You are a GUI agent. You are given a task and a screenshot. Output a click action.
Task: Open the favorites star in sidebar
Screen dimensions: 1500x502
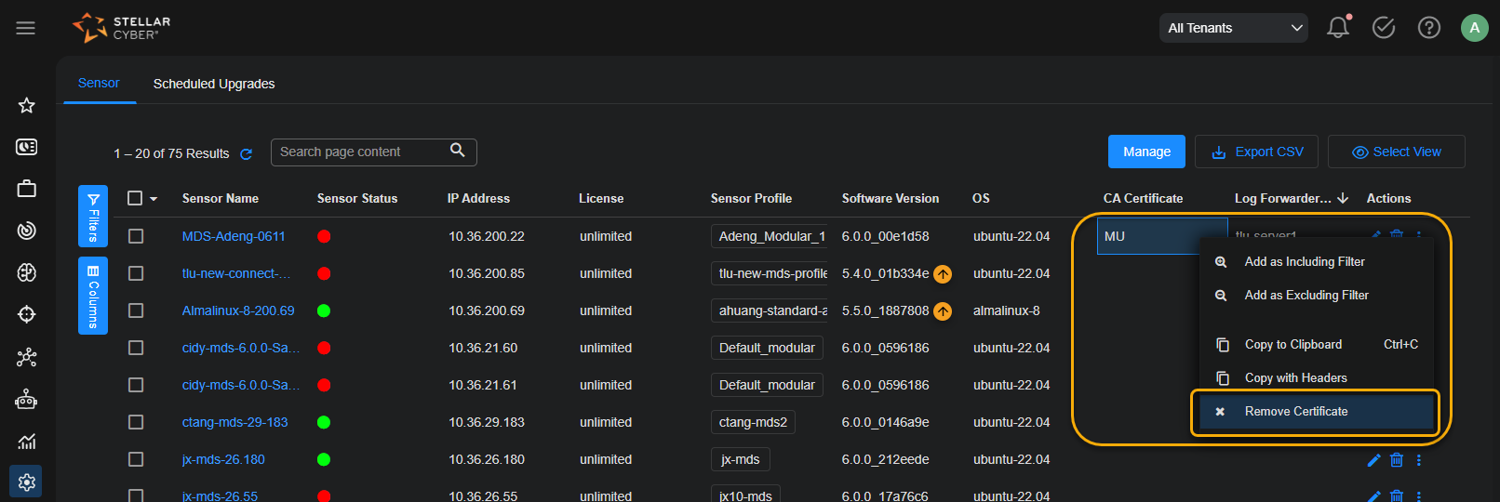(x=27, y=105)
